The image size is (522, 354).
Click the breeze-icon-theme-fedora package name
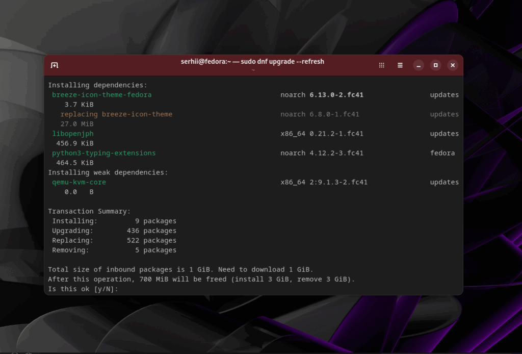click(x=102, y=95)
